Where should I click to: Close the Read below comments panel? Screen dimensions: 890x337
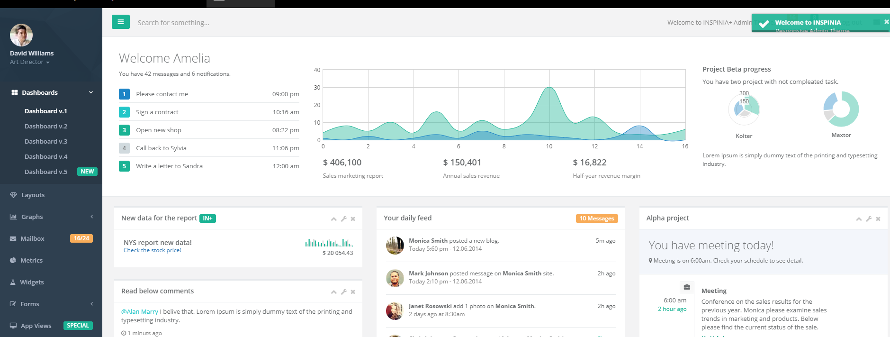(x=353, y=292)
